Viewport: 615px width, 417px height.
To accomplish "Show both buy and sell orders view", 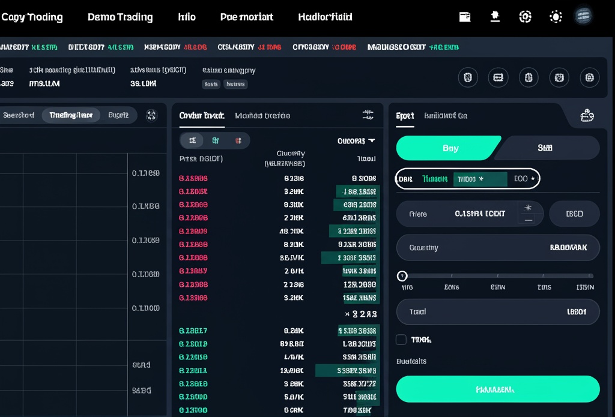I will [192, 140].
